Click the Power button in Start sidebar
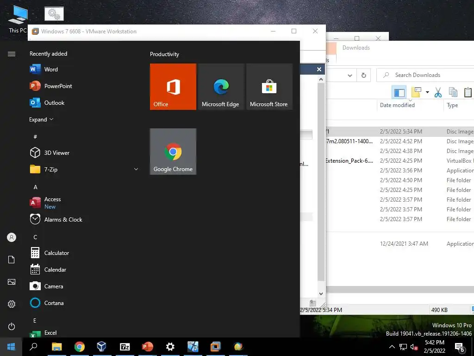This screenshot has width=474, height=356. [x=12, y=326]
